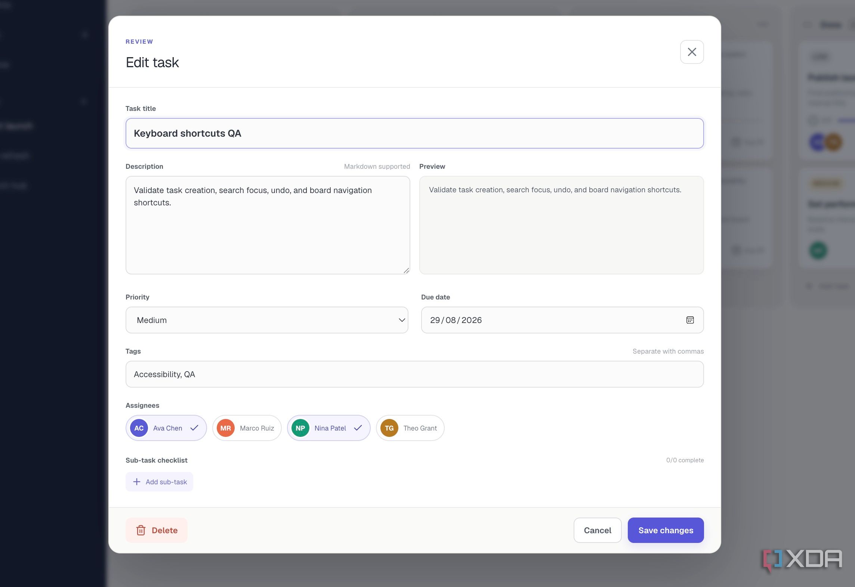Open the Priority dropdown showing Medium
Viewport: 855px width, 587px height.
coord(267,320)
